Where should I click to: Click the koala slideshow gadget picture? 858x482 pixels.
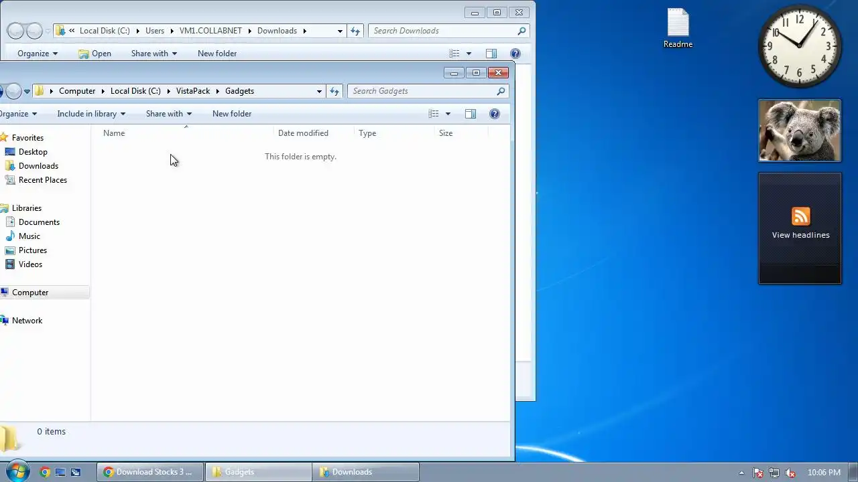[x=800, y=131]
